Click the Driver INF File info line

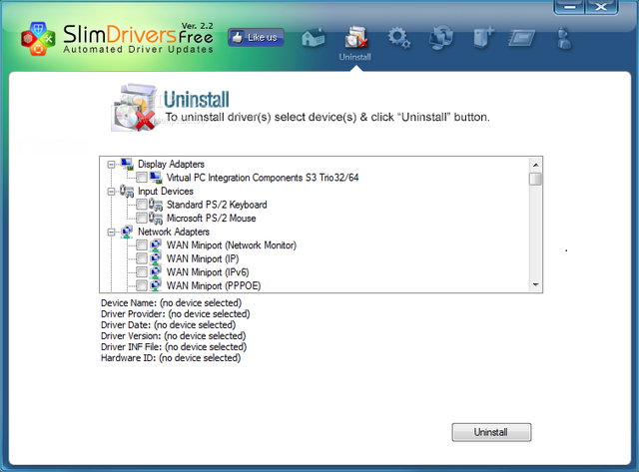[174, 347]
